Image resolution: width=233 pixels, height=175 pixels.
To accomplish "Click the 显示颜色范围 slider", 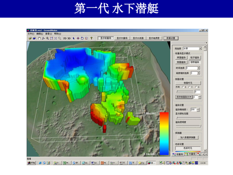I will (x=188, y=118).
